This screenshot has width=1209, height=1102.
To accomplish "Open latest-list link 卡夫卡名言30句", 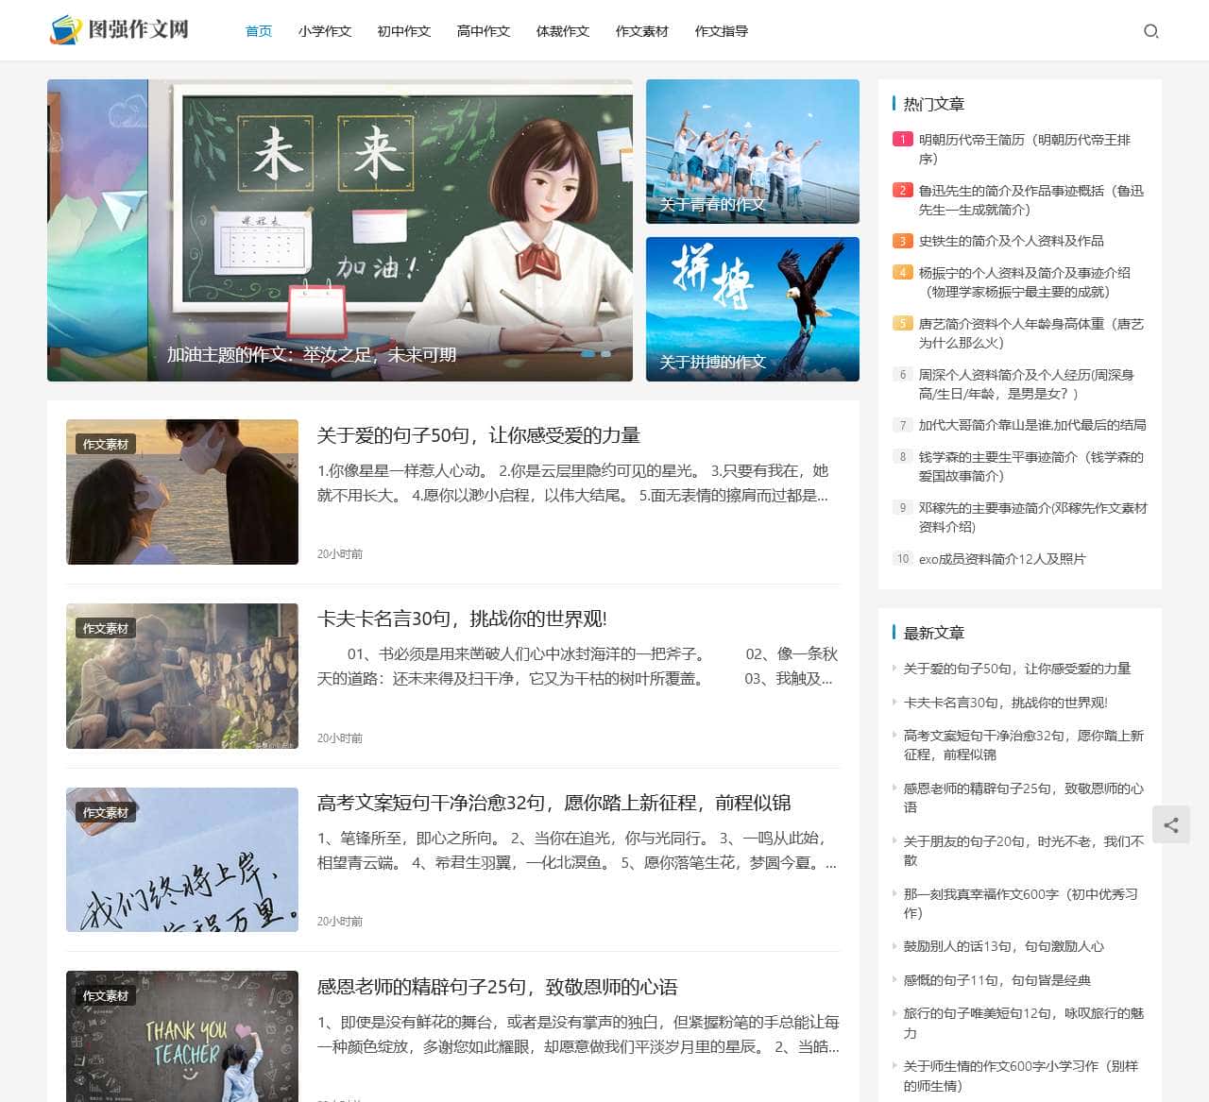I will click(x=1005, y=703).
